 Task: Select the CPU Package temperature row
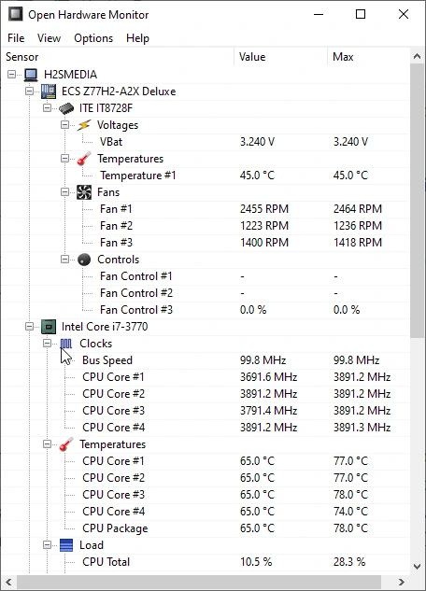point(206,528)
